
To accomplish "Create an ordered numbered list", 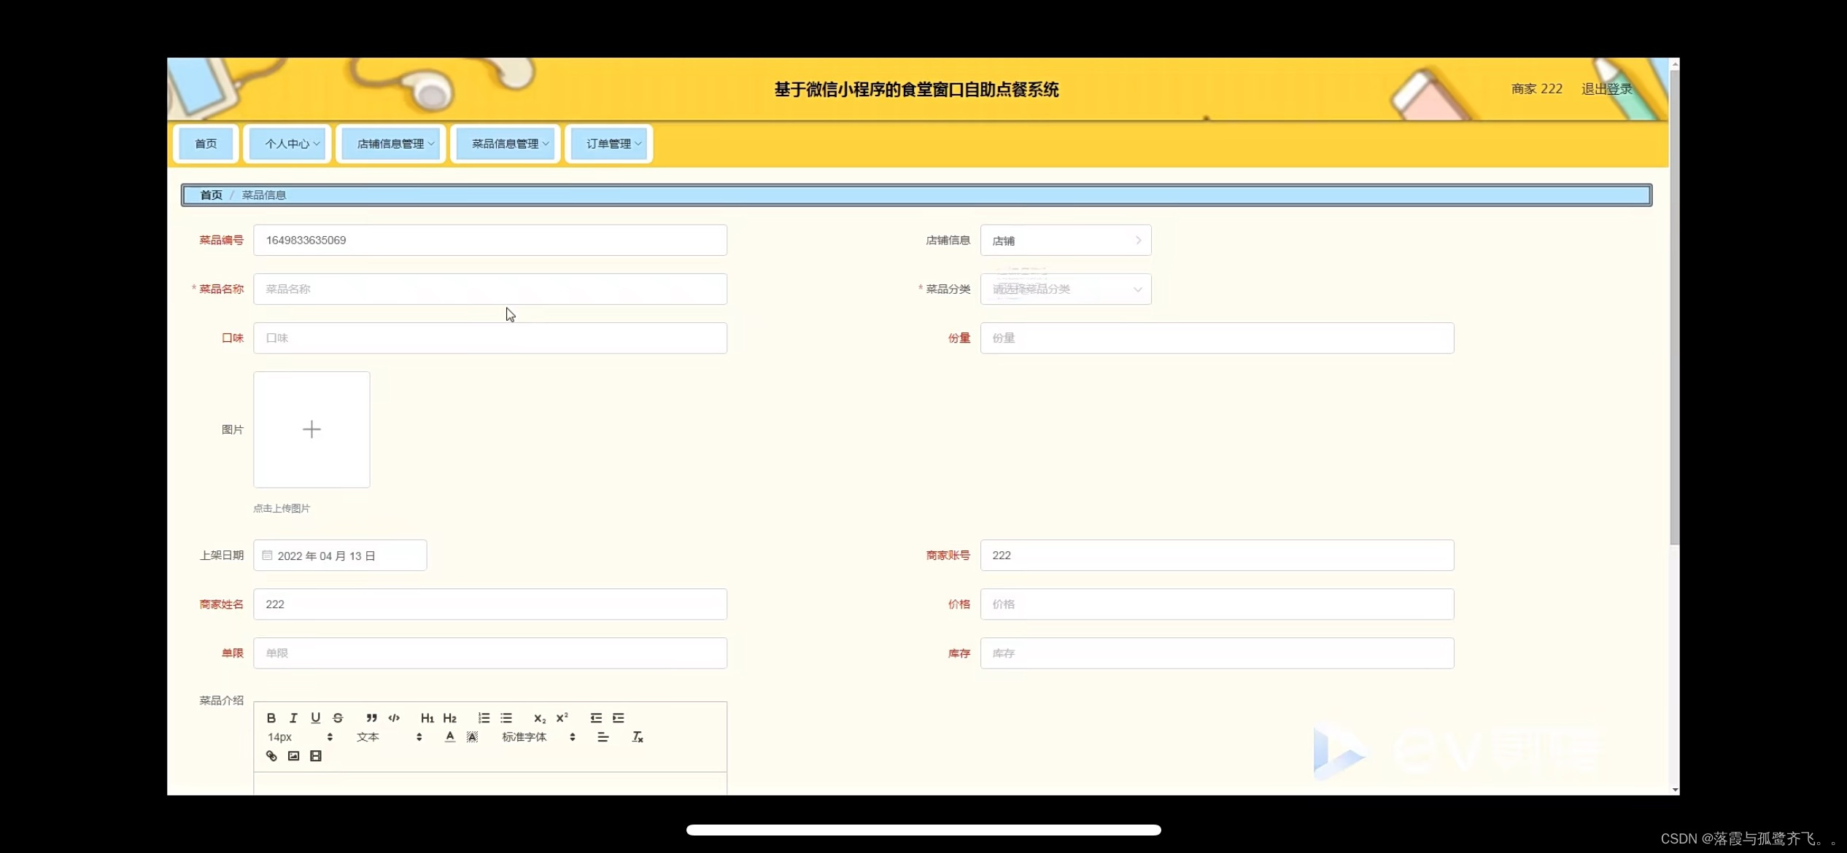I will click(484, 718).
